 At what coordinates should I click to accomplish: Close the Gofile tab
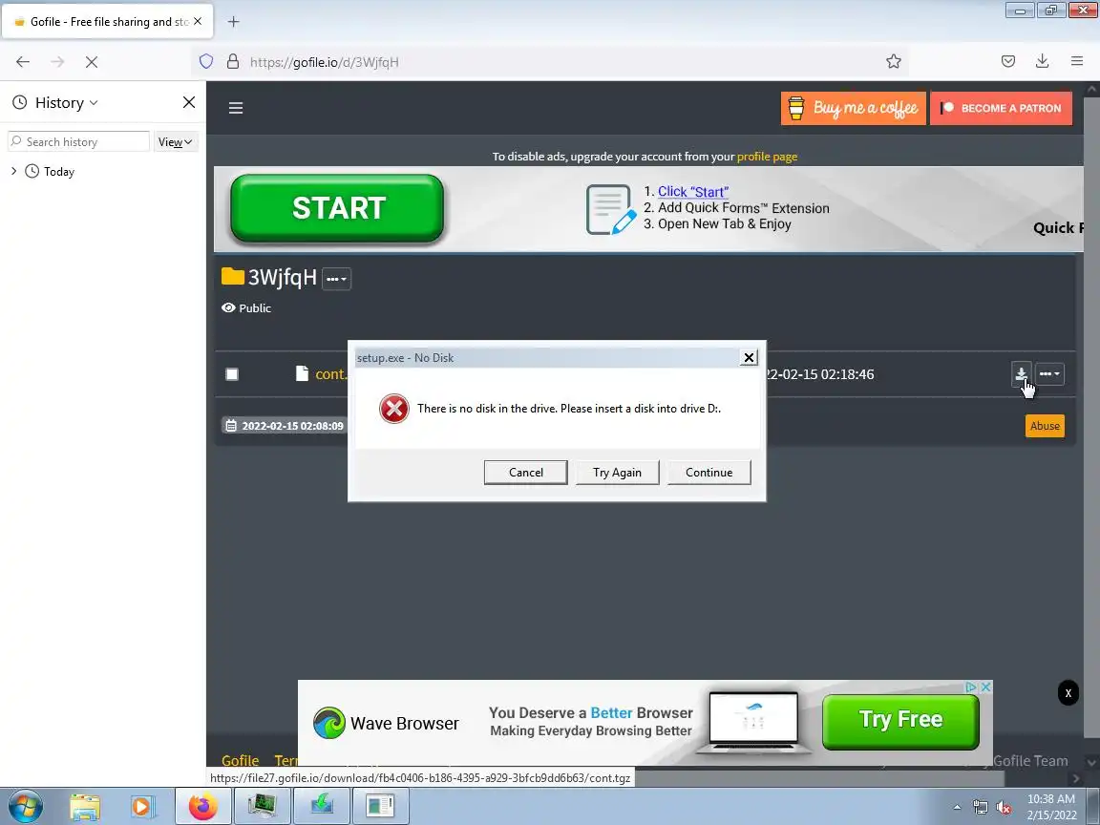coord(198,22)
